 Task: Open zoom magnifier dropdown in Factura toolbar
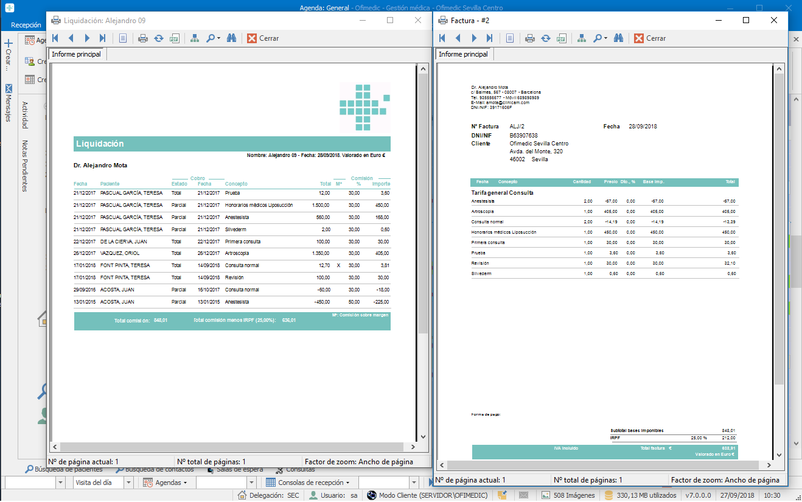600,38
